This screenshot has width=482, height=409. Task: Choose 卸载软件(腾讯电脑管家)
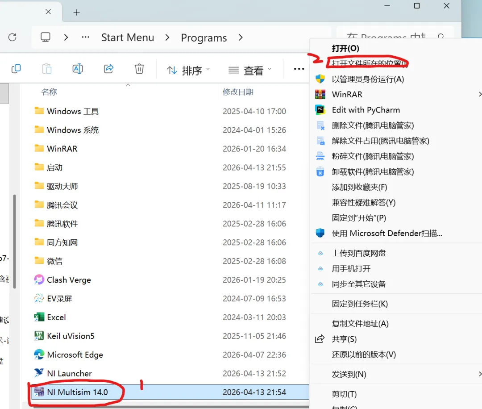[x=373, y=171]
